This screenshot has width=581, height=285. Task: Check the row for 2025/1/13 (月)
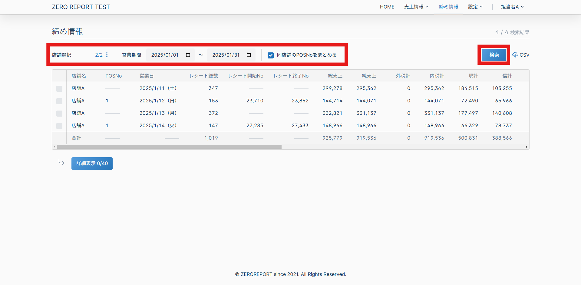pyautogui.click(x=59, y=113)
